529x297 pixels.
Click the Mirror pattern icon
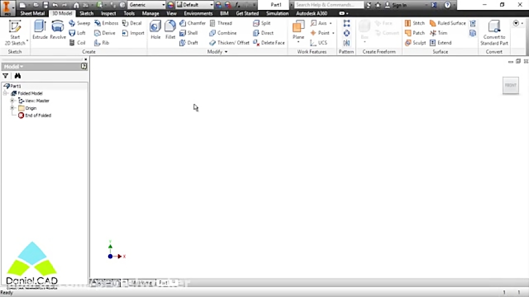(x=346, y=43)
